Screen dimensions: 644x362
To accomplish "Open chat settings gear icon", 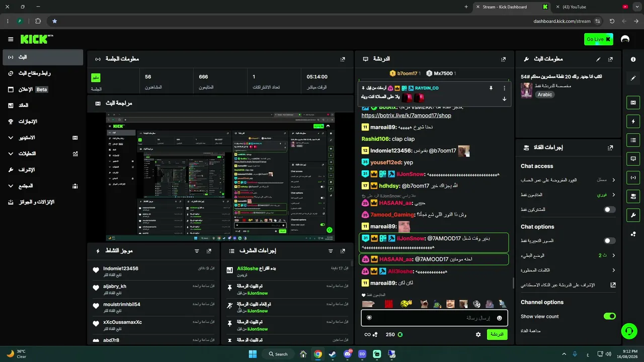I will 478,334.
